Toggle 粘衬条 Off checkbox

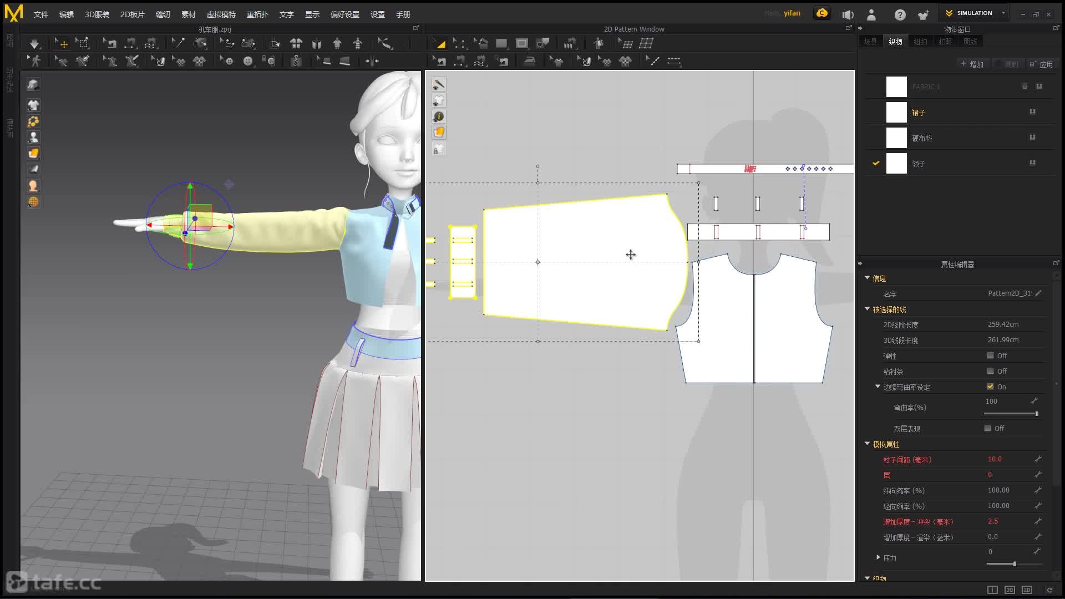click(x=990, y=371)
